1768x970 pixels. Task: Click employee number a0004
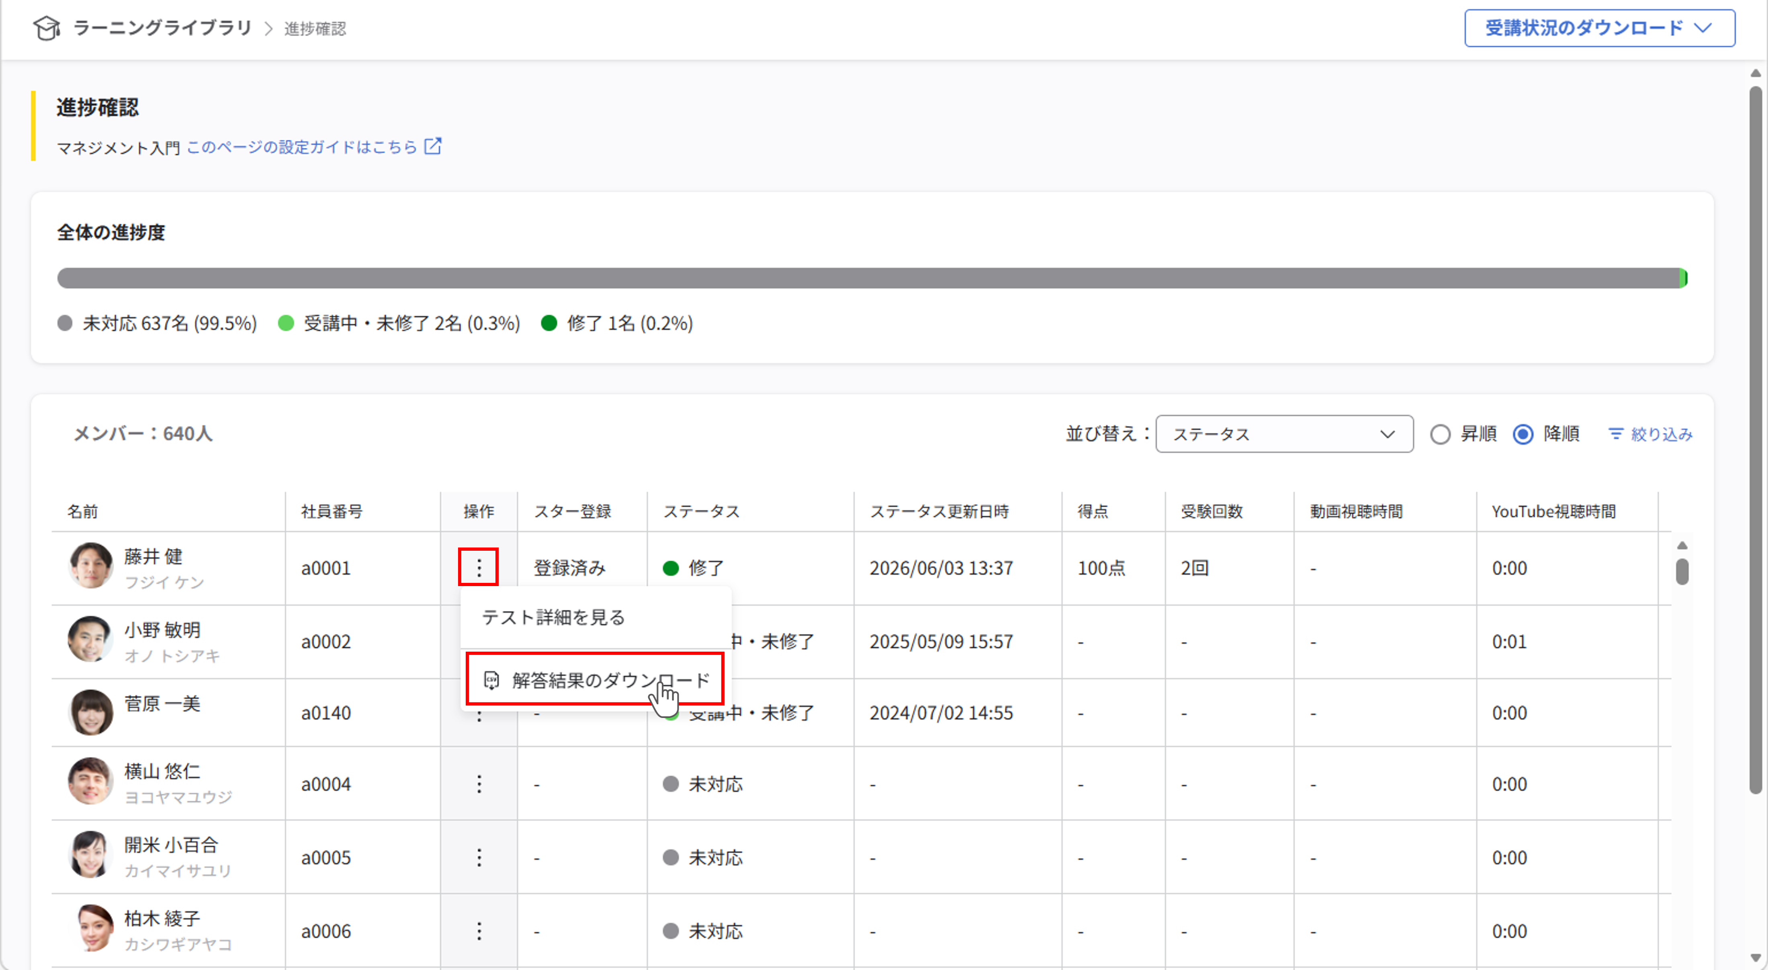pyautogui.click(x=326, y=784)
